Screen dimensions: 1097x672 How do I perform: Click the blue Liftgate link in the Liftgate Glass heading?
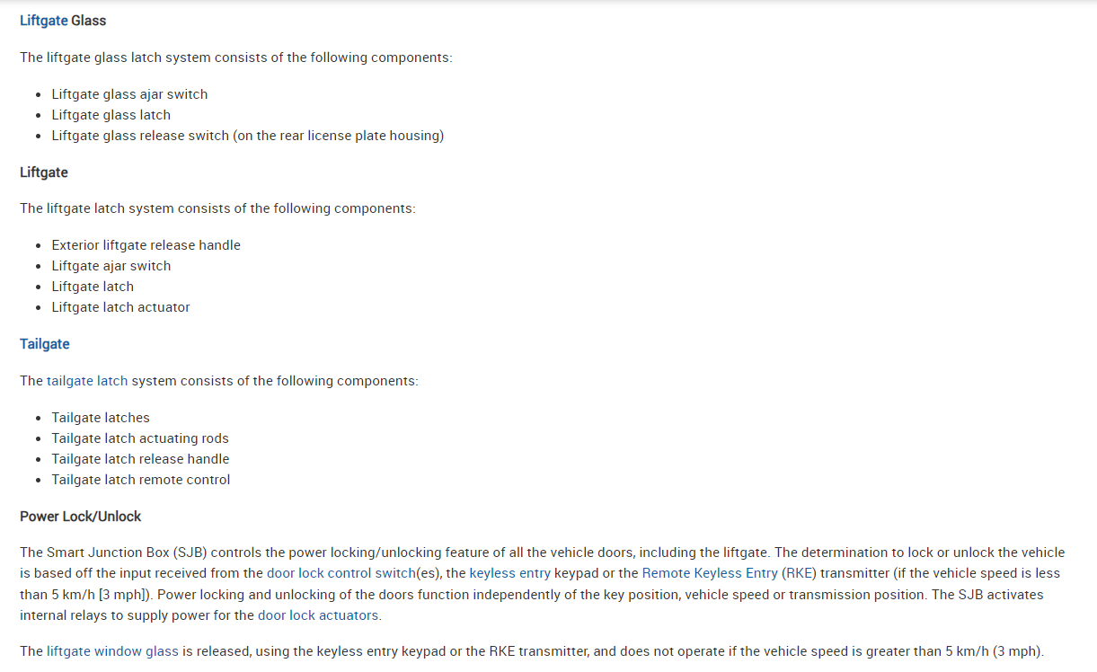pyautogui.click(x=43, y=20)
